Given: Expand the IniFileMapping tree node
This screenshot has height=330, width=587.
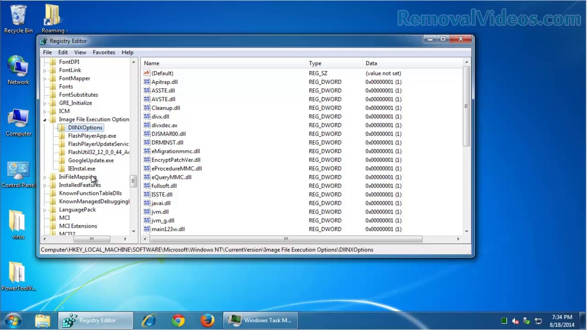Looking at the screenshot, I should click(45, 177).
